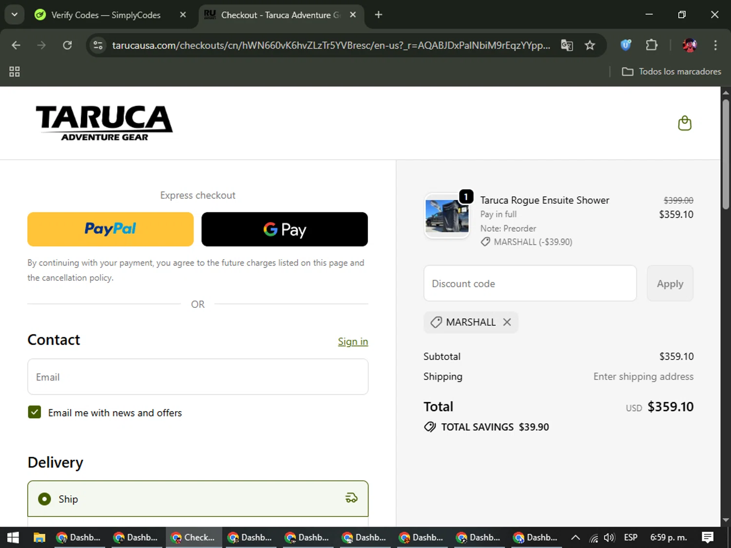
Task: Open the Windows Start menu
Action: (13, 537)
